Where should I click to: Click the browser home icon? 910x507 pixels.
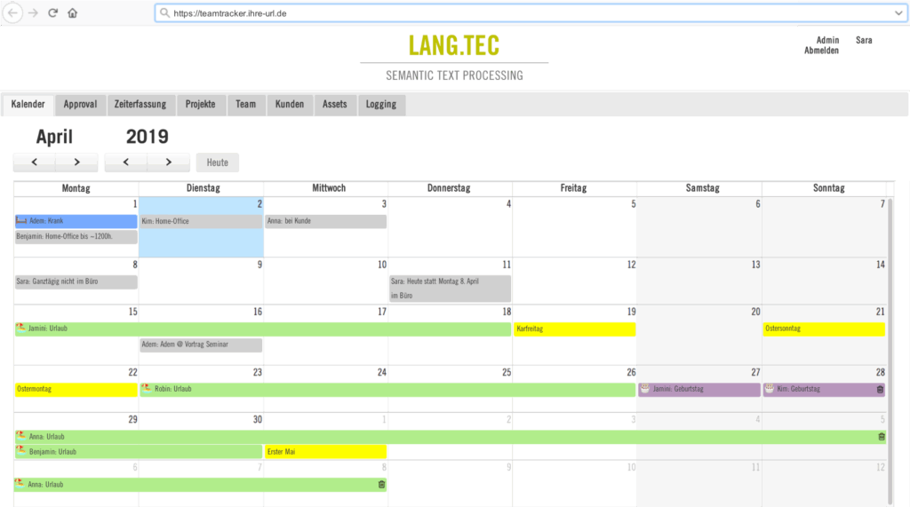[73, 13]
